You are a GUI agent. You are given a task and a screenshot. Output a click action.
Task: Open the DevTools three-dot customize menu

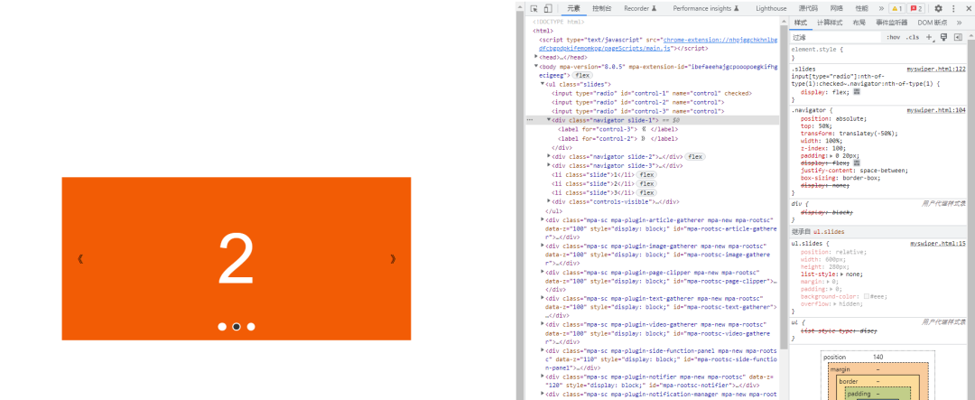point(952,9)
